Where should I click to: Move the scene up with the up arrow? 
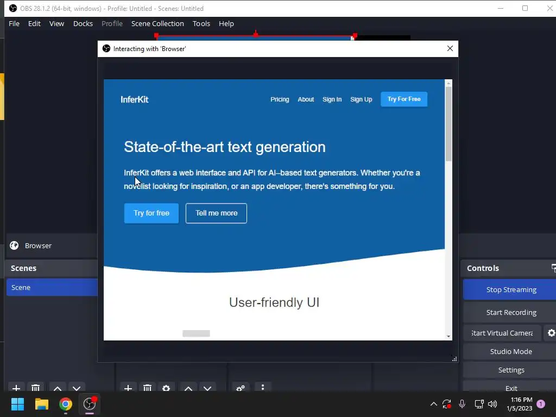pos(58,388)
